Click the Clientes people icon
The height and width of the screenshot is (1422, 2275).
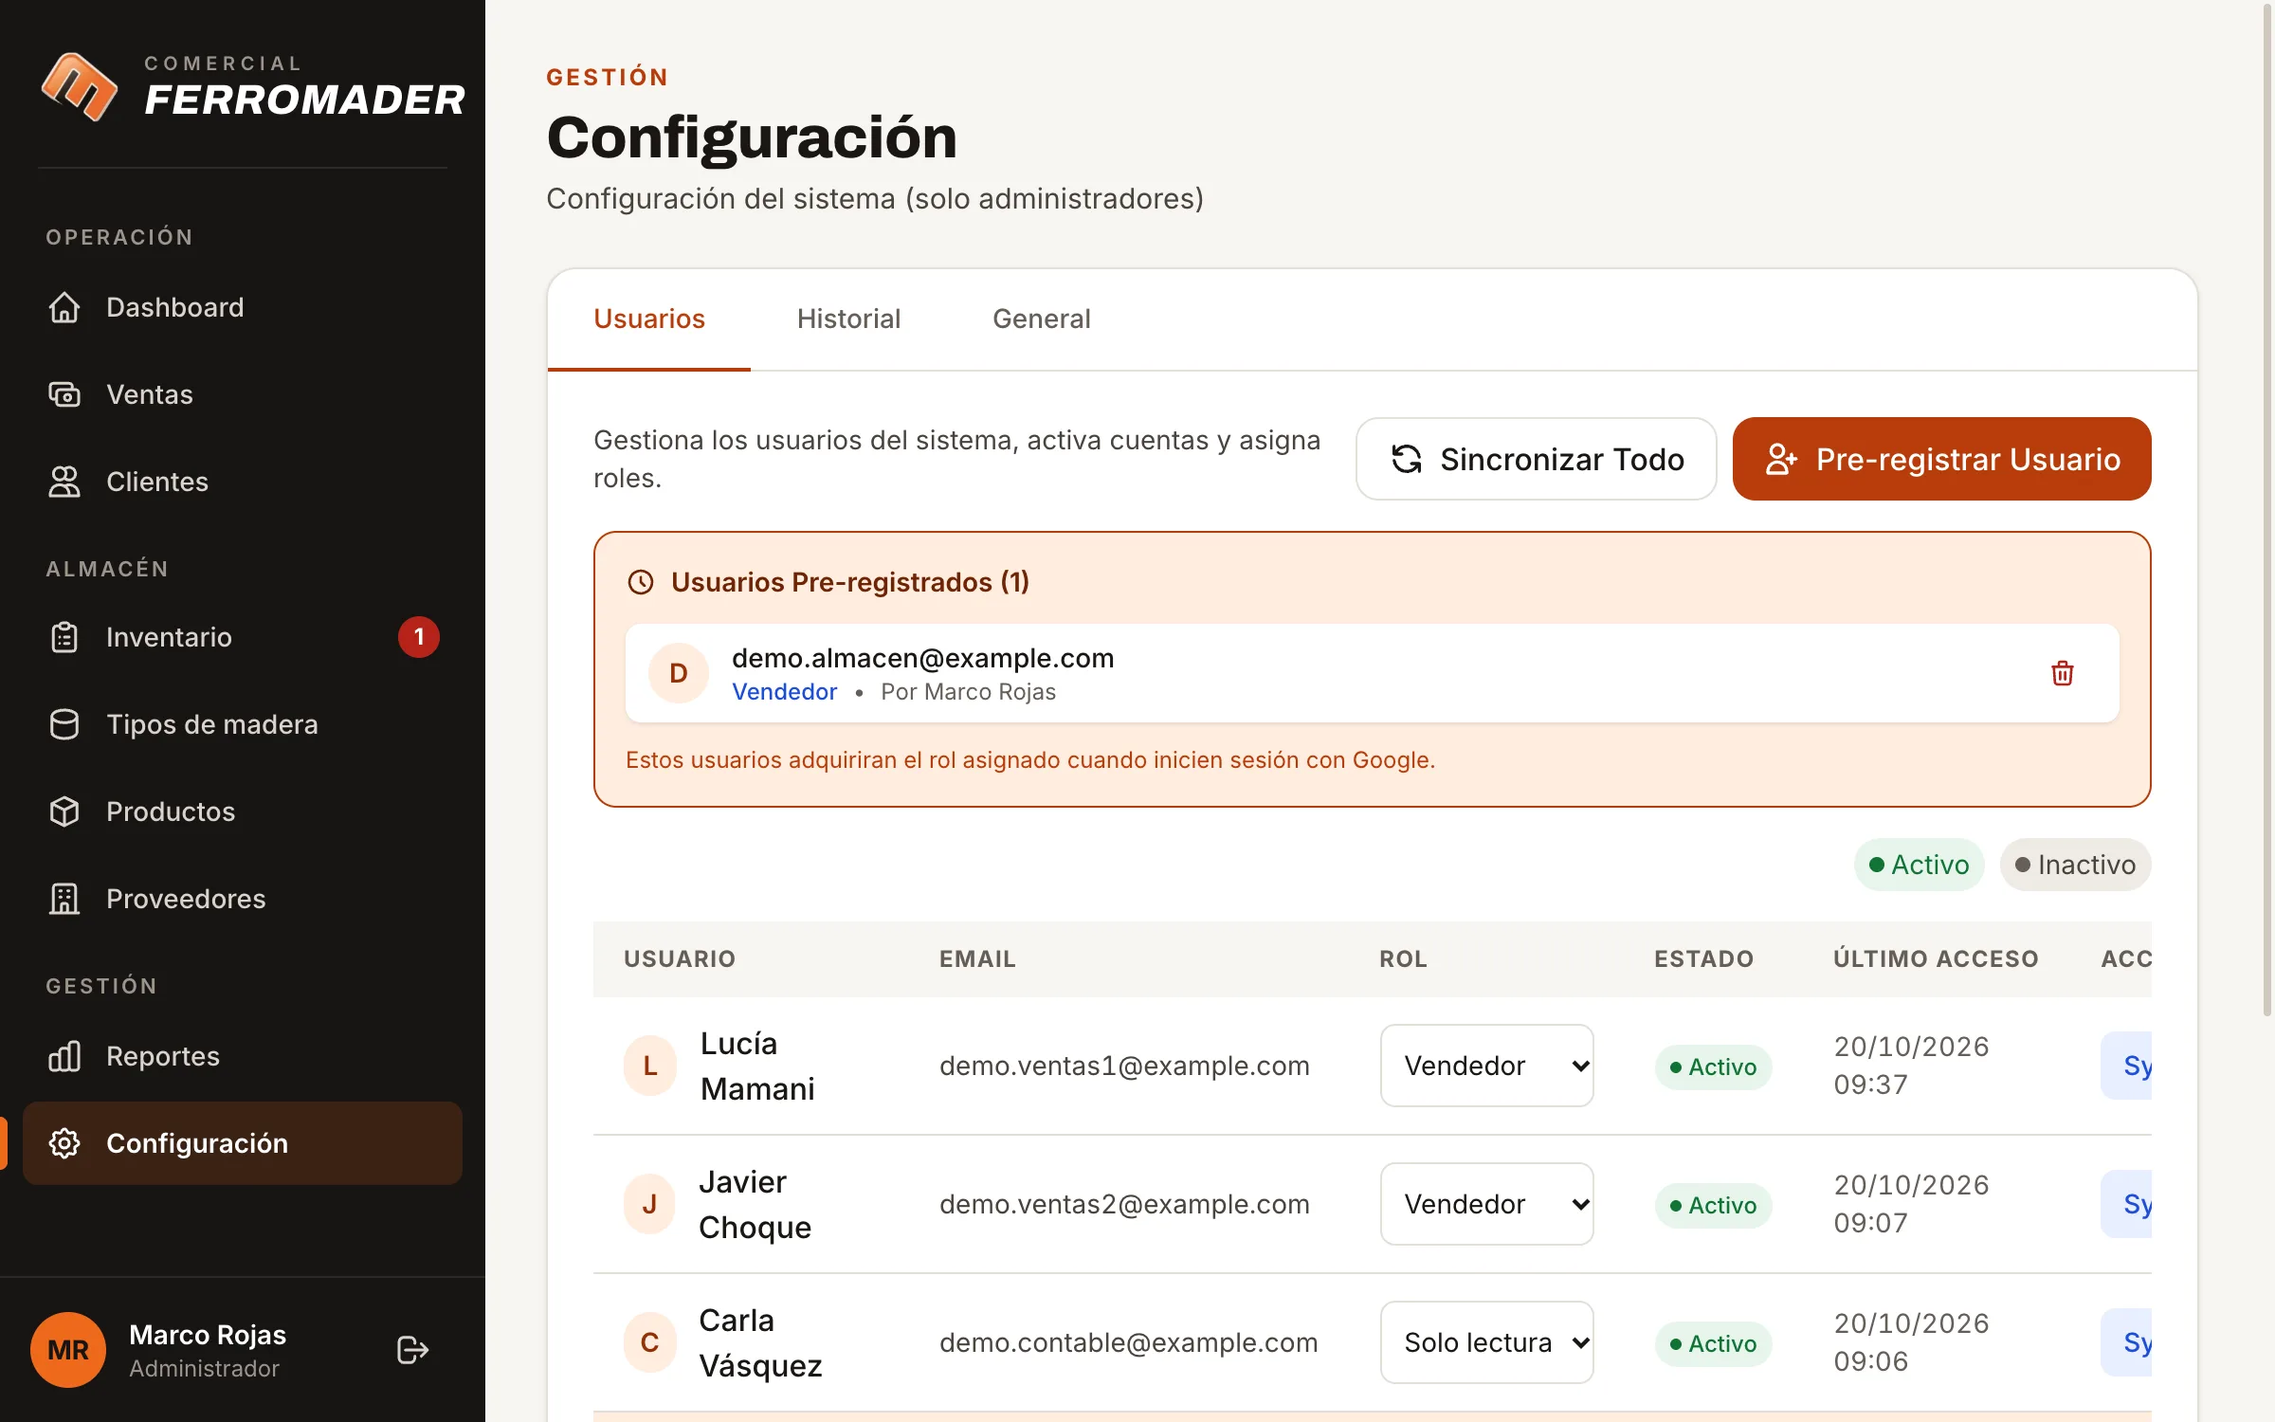pos(64,482)
